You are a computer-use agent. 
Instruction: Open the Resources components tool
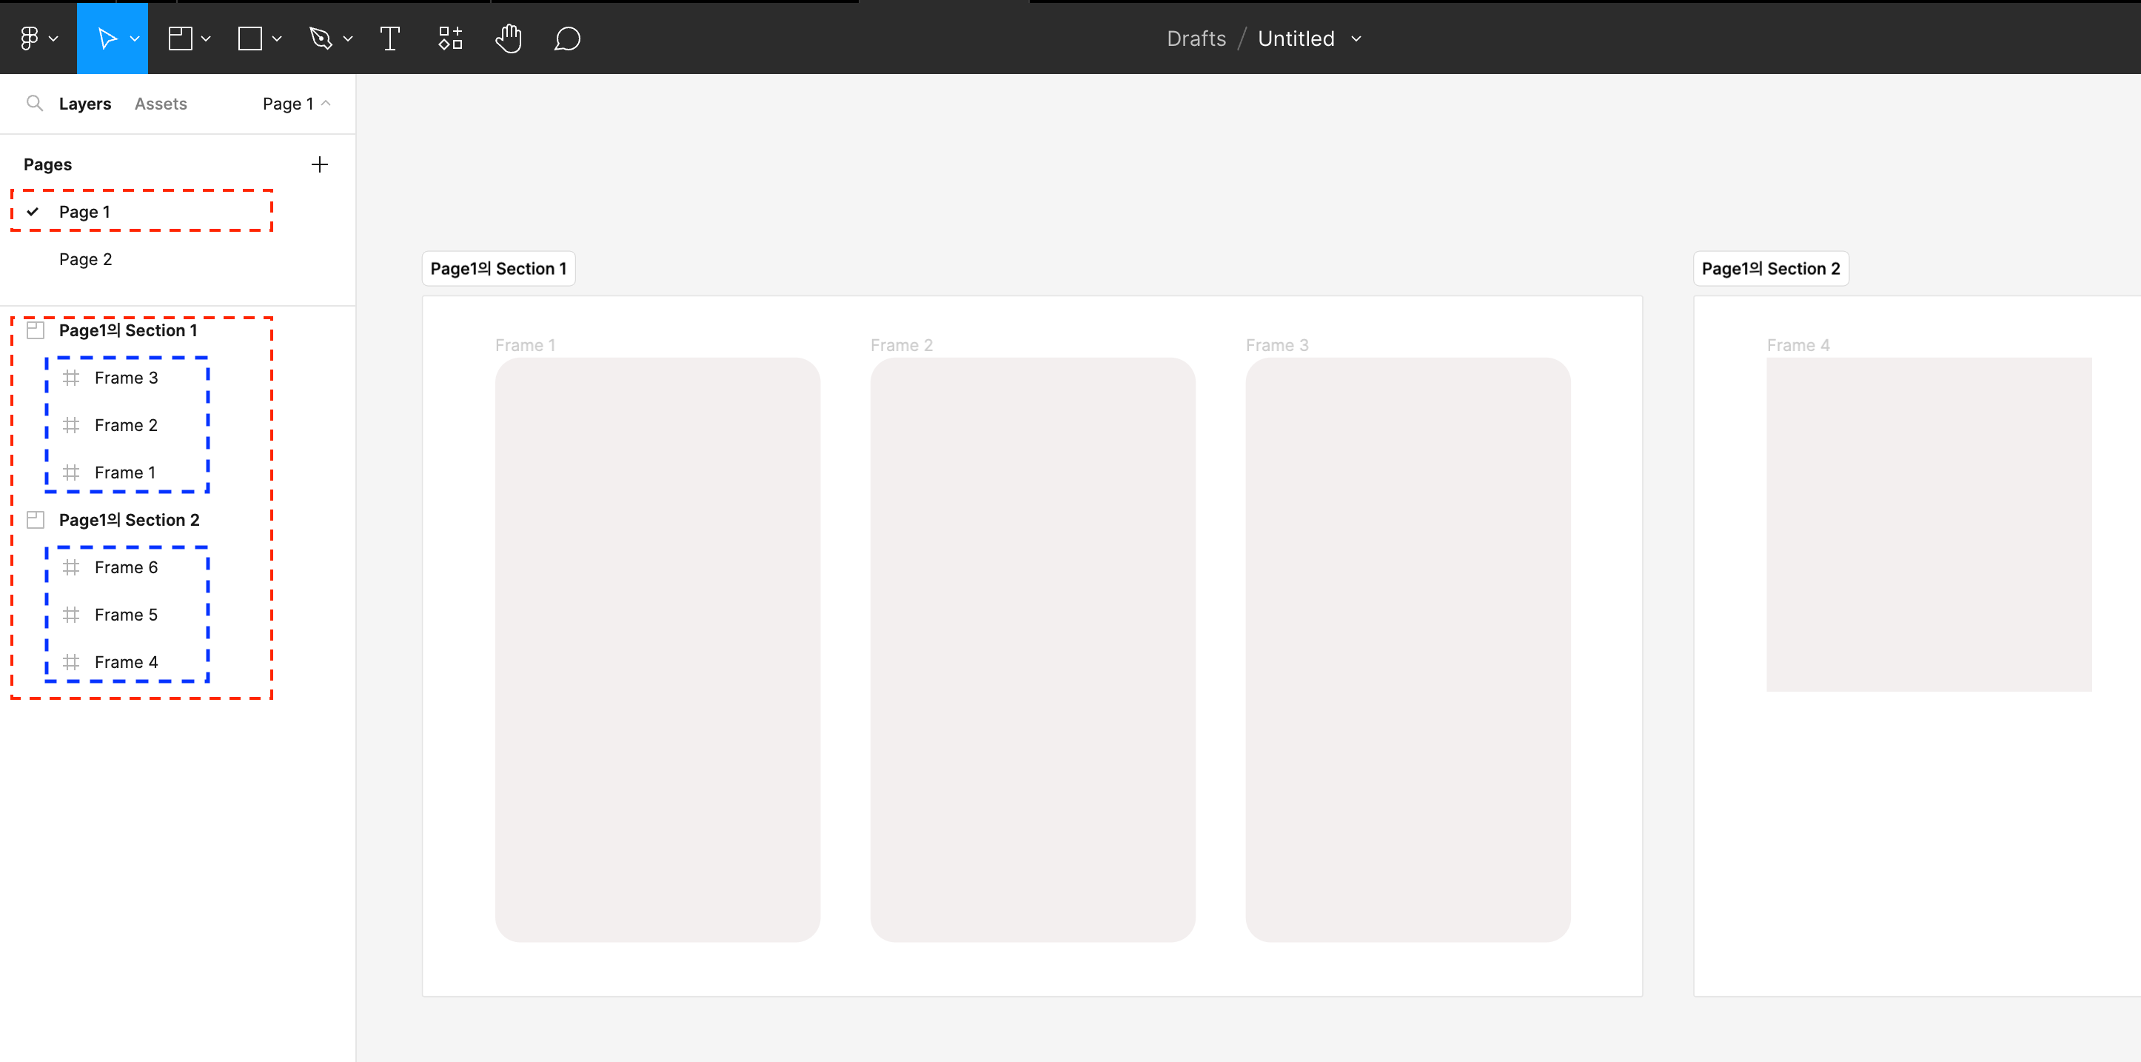(x=449, y=39)
